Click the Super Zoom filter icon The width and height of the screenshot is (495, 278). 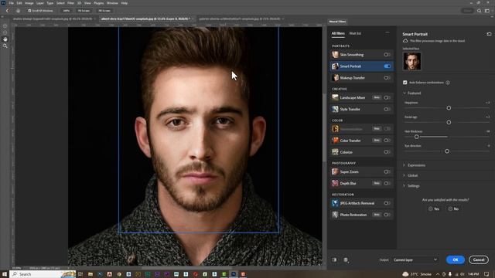pyautogui.click(x=335, y=171)
